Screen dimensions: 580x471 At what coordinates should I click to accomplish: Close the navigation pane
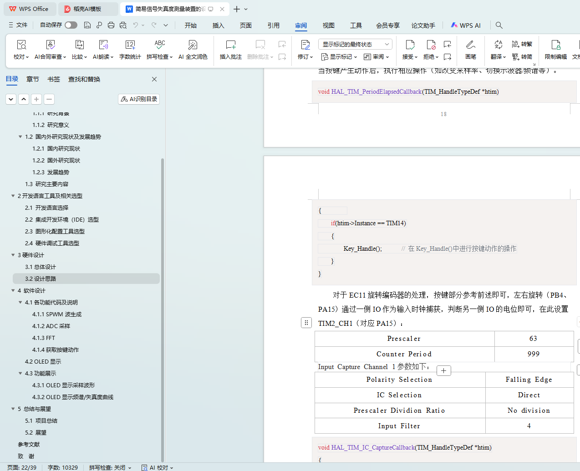tap(154, 79)
